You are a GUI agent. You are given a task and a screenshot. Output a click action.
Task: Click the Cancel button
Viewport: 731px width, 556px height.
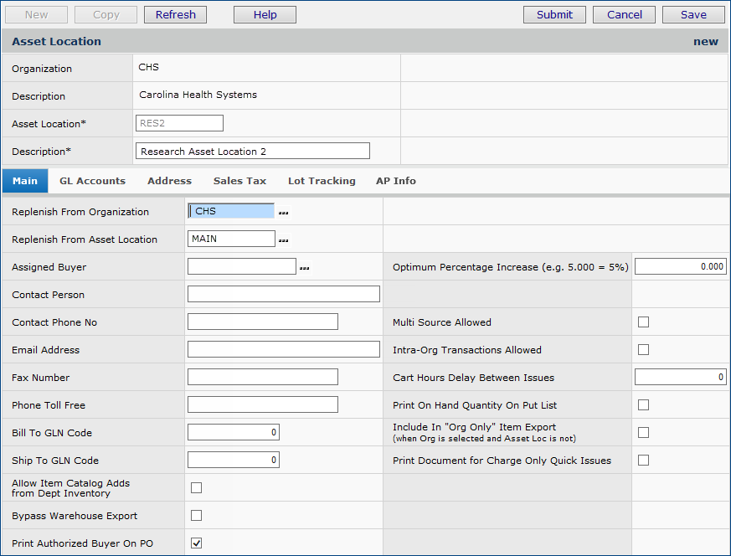click(624, 14)
